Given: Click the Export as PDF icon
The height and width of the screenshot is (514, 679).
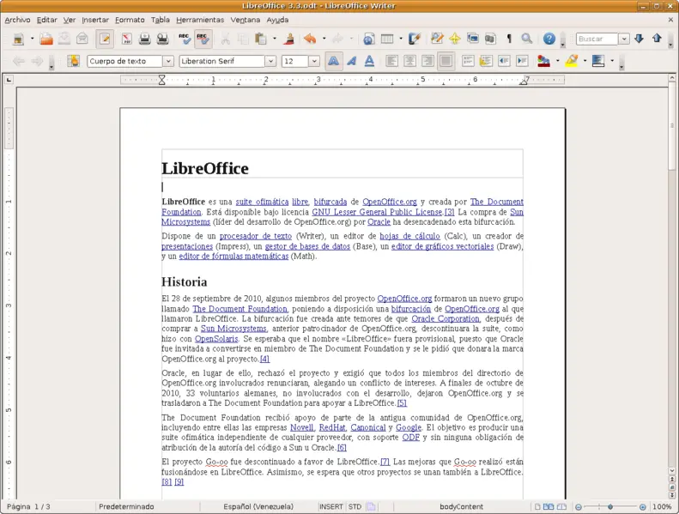Looking at the screenshot, I should 126,39.
